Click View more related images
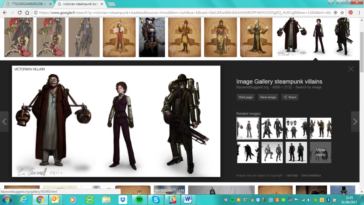 point(321,152)
